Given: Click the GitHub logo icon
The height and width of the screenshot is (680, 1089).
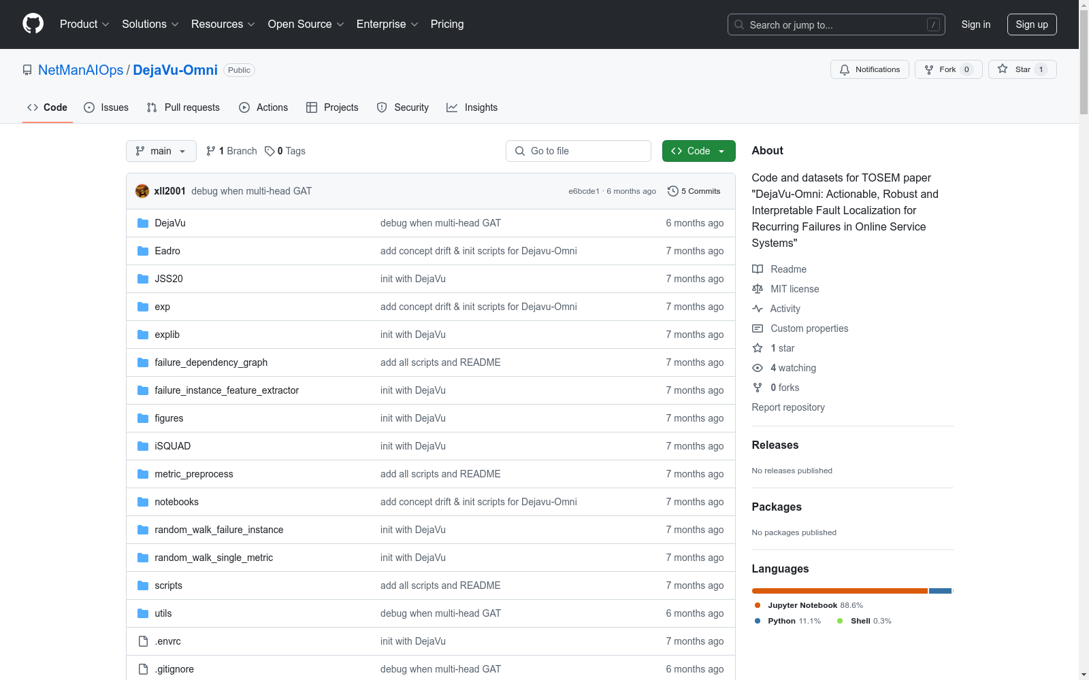Looking at the screenshot, I should click(33, 24).
